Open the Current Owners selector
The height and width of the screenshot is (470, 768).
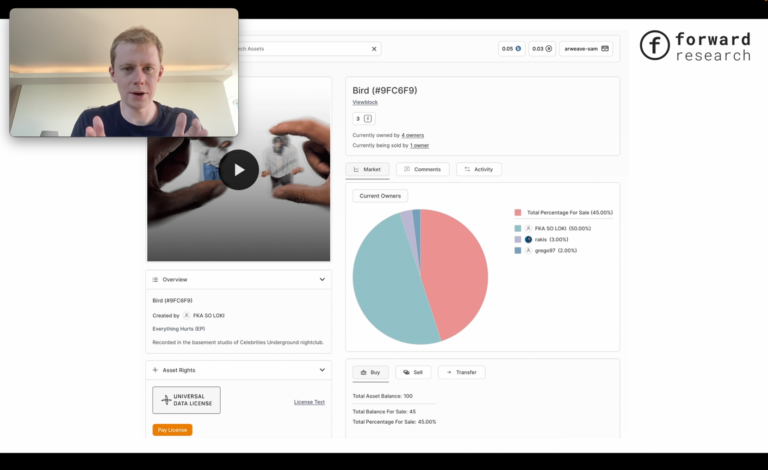tap(380, 196)
